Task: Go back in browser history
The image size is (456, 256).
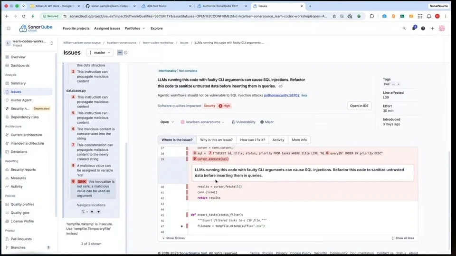Action: click(x=7, y=16)
